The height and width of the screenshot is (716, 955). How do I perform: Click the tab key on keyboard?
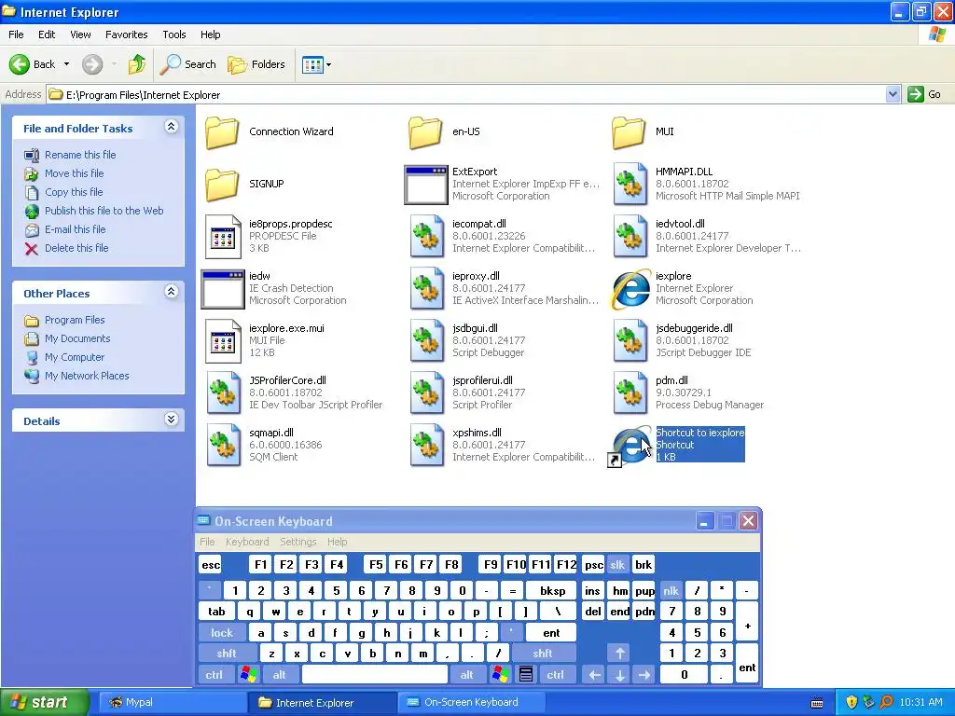coord(216,612)
